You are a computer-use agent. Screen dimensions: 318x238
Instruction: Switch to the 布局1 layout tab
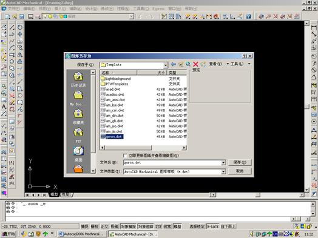pyautogui.click(x=67, y=194)
